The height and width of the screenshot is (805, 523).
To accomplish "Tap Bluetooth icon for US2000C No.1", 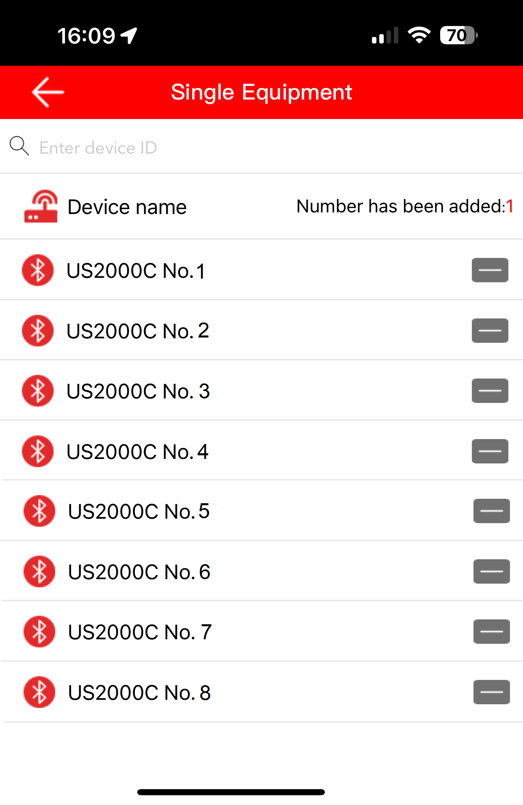I will click(x=38, y=270).
